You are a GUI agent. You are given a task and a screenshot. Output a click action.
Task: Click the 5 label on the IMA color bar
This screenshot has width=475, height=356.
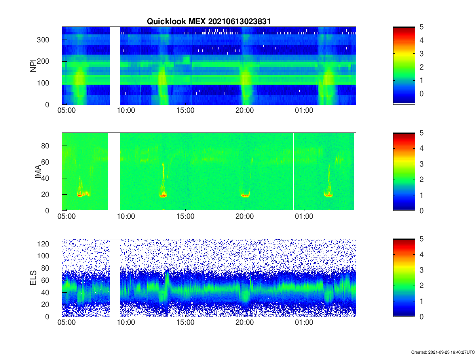(422, 133)
